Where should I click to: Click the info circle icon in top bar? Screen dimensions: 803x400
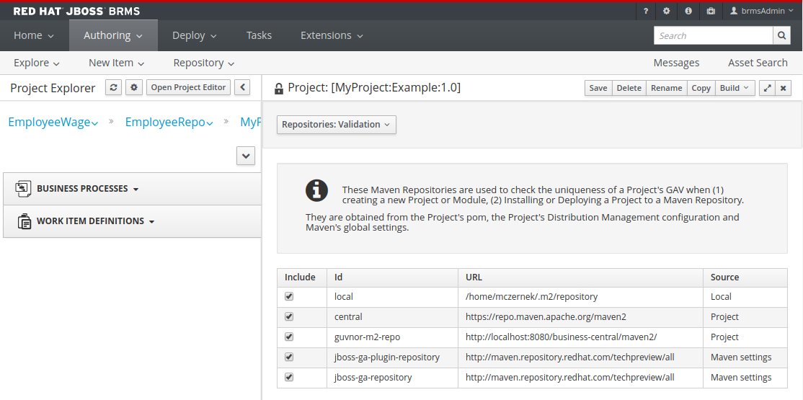point(688,11)
